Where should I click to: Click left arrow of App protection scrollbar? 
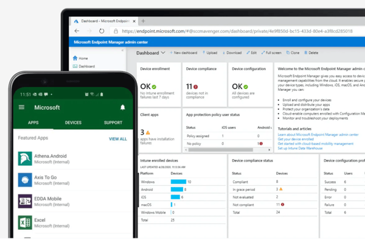(186, 150)
